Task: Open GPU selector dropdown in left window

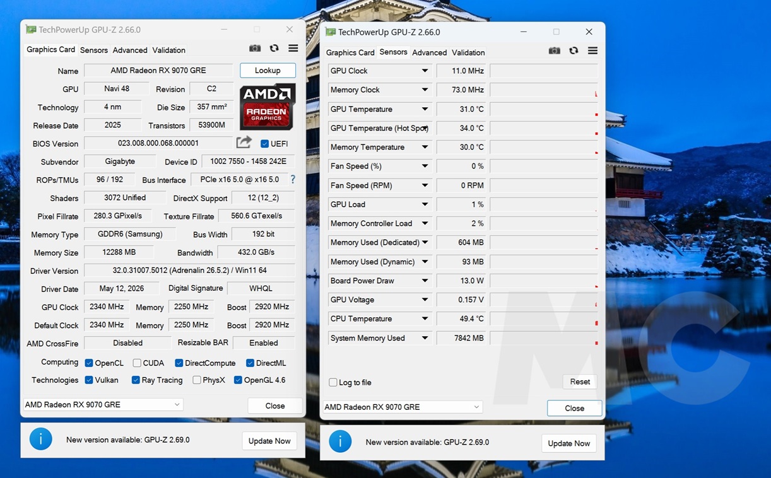Action: (103, 404)
